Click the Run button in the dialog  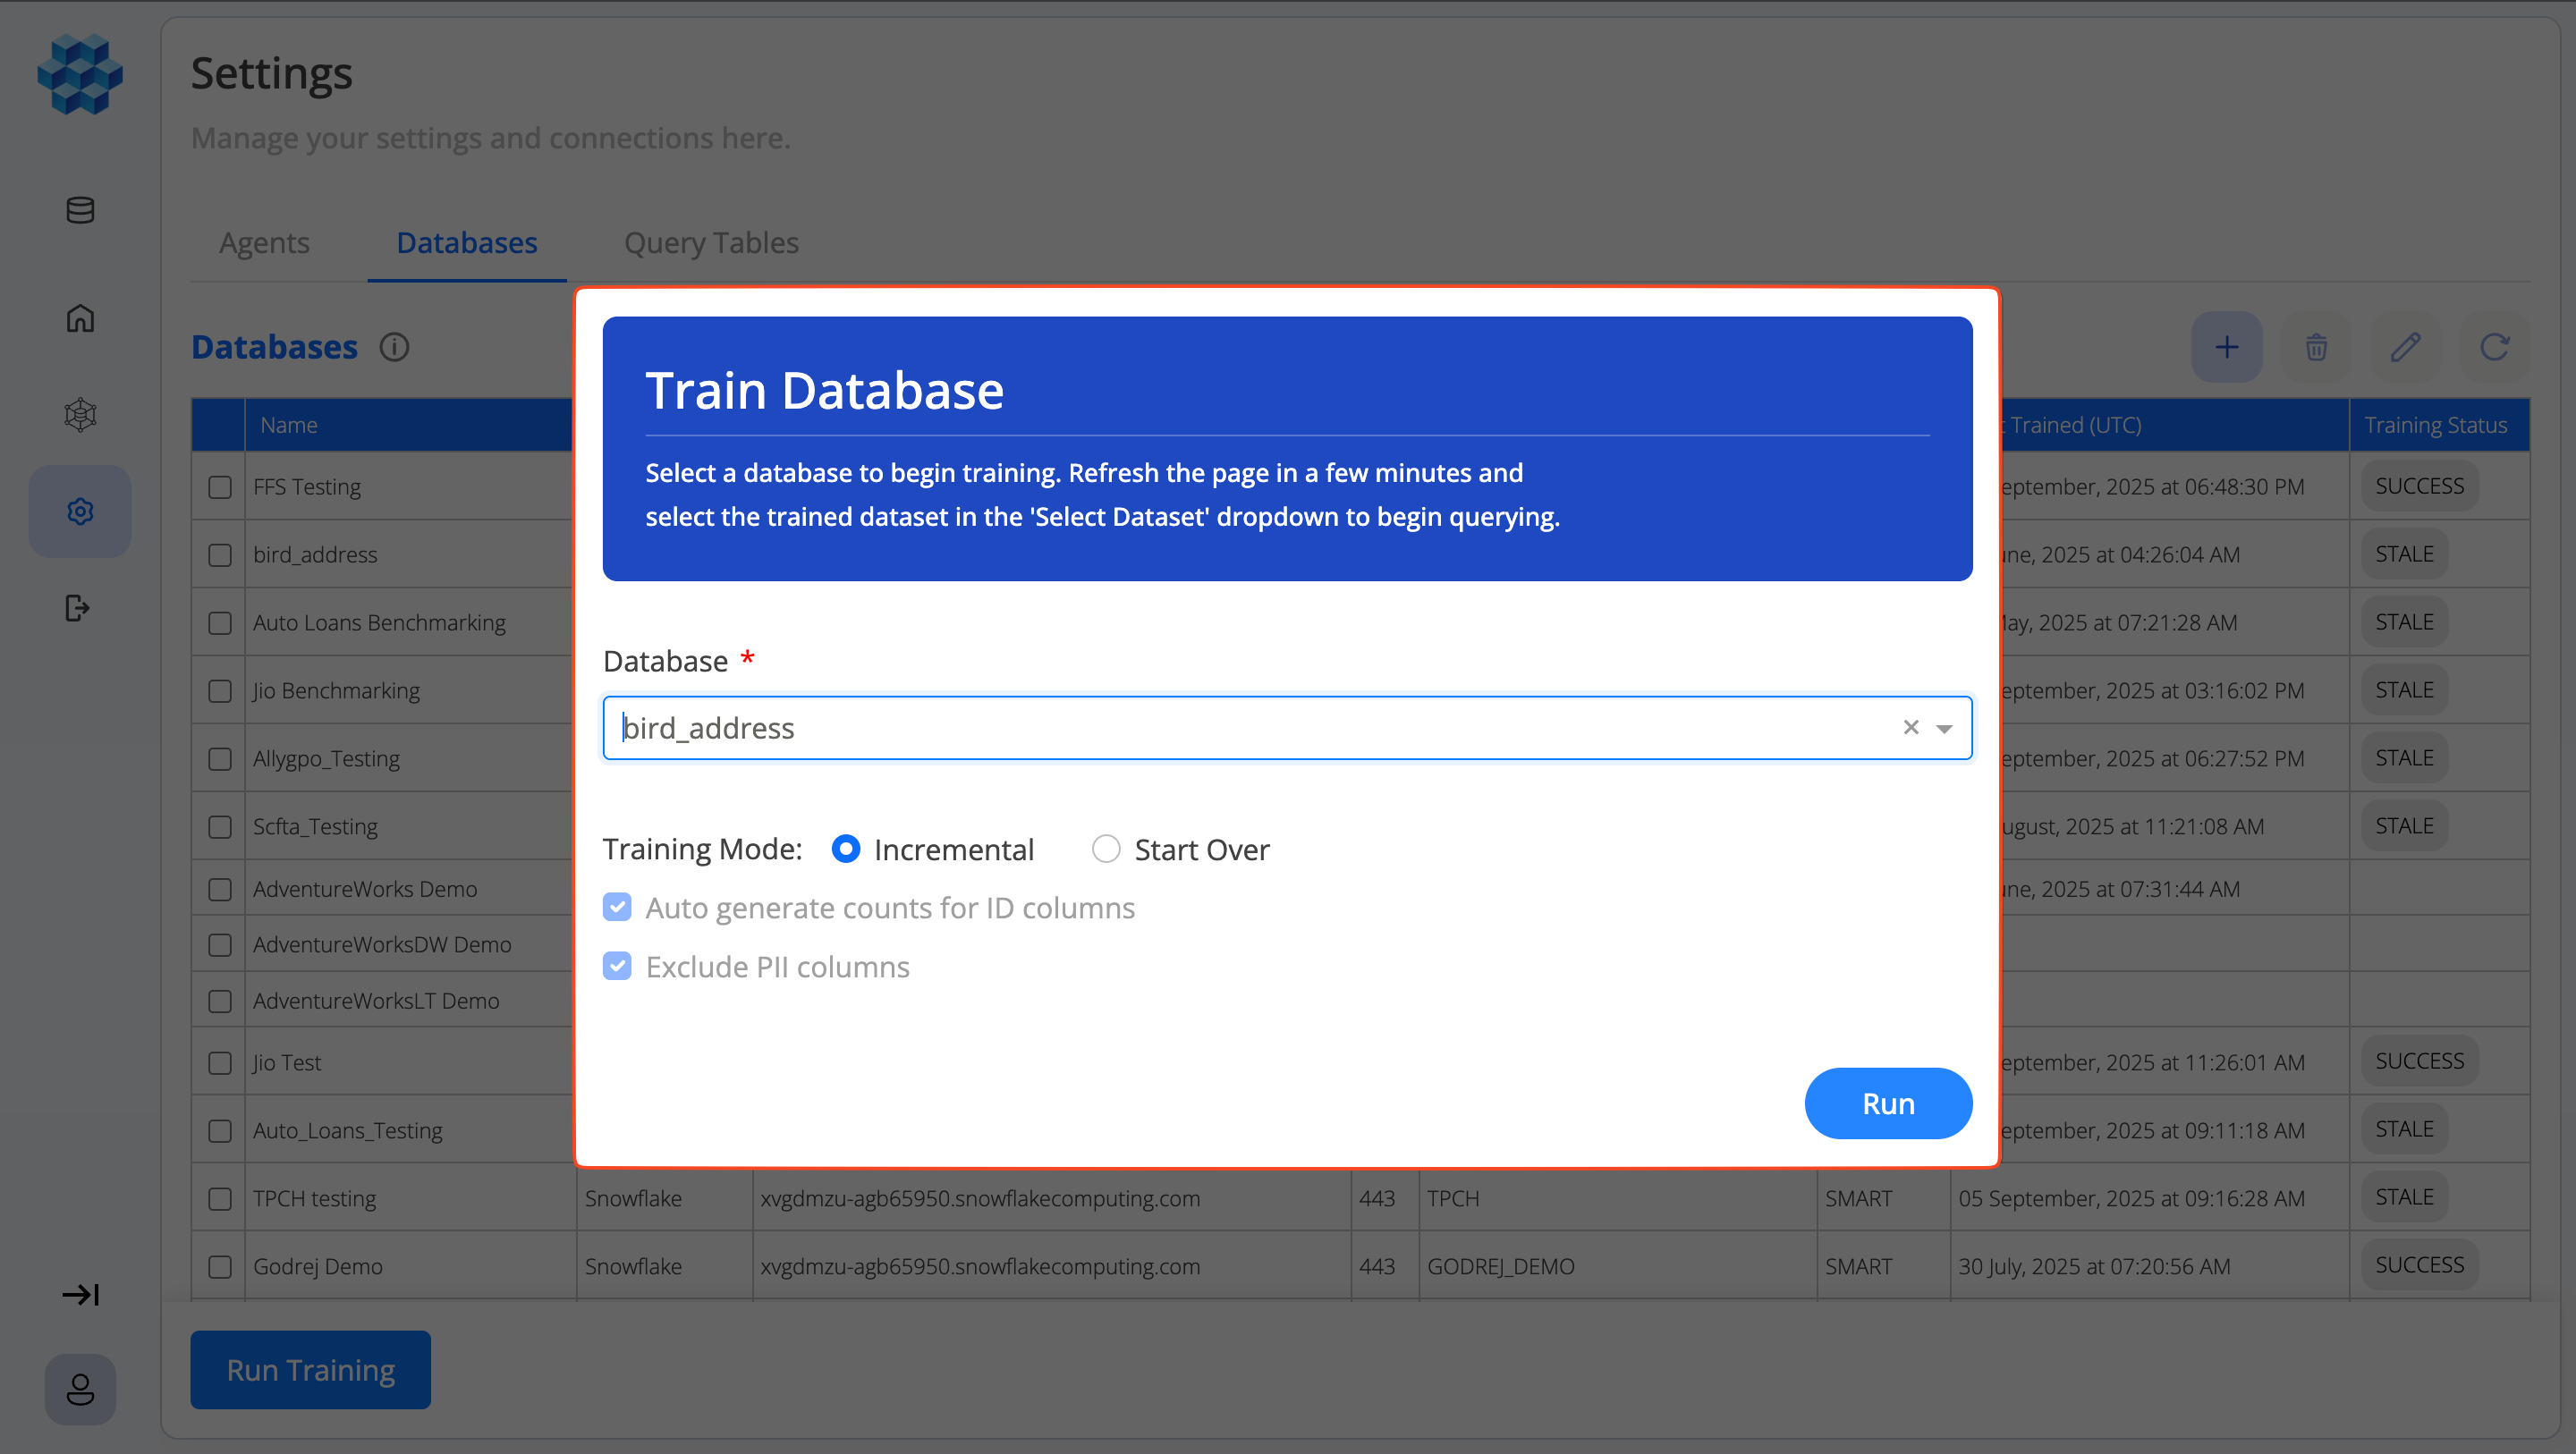coord(1888,1103)
